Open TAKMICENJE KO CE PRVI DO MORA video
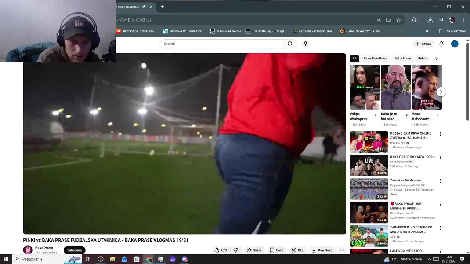Screen dimensions: 470x264 [x=369, y=236]
